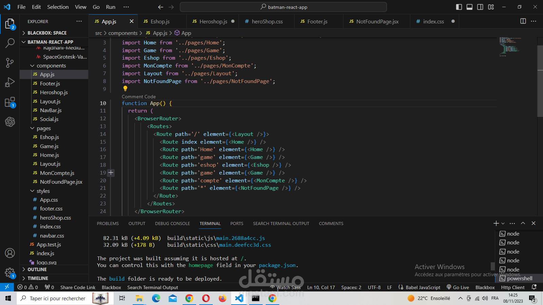Toggle the primary side bar layout icon
The width and height of the screenshot is (543, 305).
(x=459, y=7)
